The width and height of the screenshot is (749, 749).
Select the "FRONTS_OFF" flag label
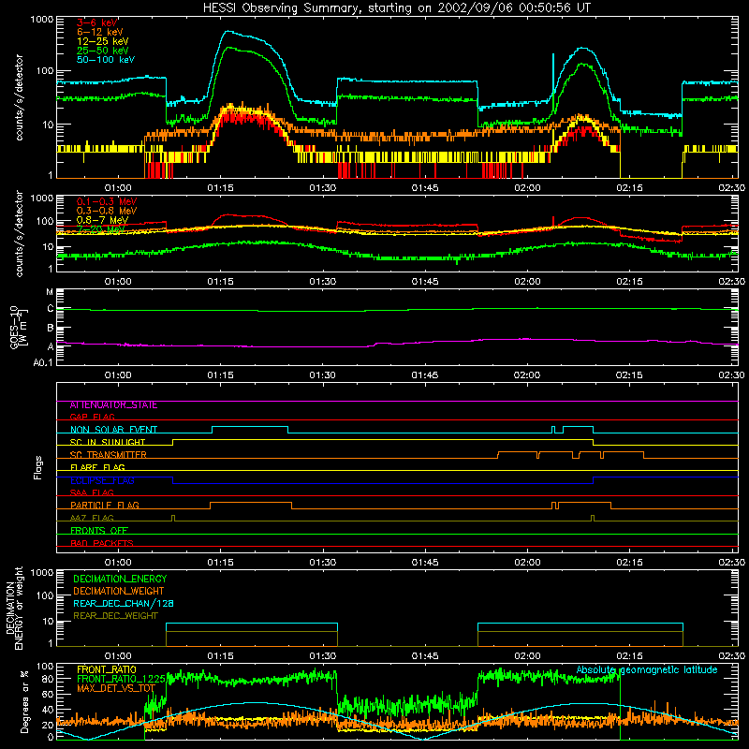tap(99, 531)
